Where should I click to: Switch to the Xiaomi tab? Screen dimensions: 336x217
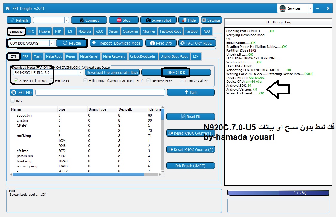pos(114,31)
